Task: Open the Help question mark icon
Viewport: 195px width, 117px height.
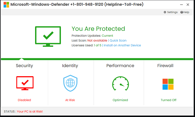Action: (182, 12)
